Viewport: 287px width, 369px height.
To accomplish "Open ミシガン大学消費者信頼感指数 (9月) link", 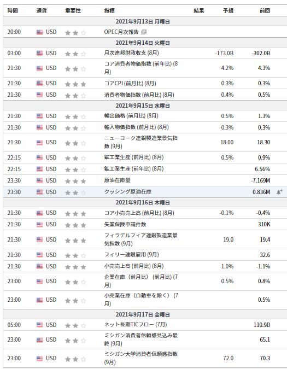I will [140, 358].
